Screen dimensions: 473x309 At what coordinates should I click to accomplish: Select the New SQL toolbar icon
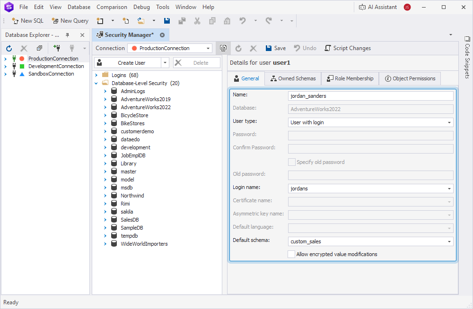[27, 21]
